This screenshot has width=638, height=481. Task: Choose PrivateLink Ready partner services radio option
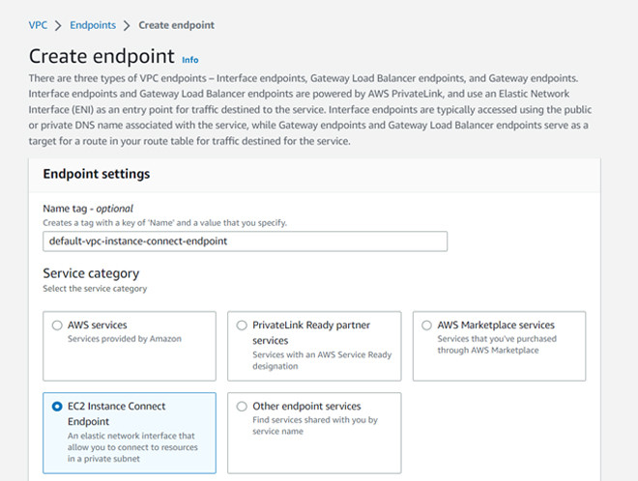pos(243,325)
